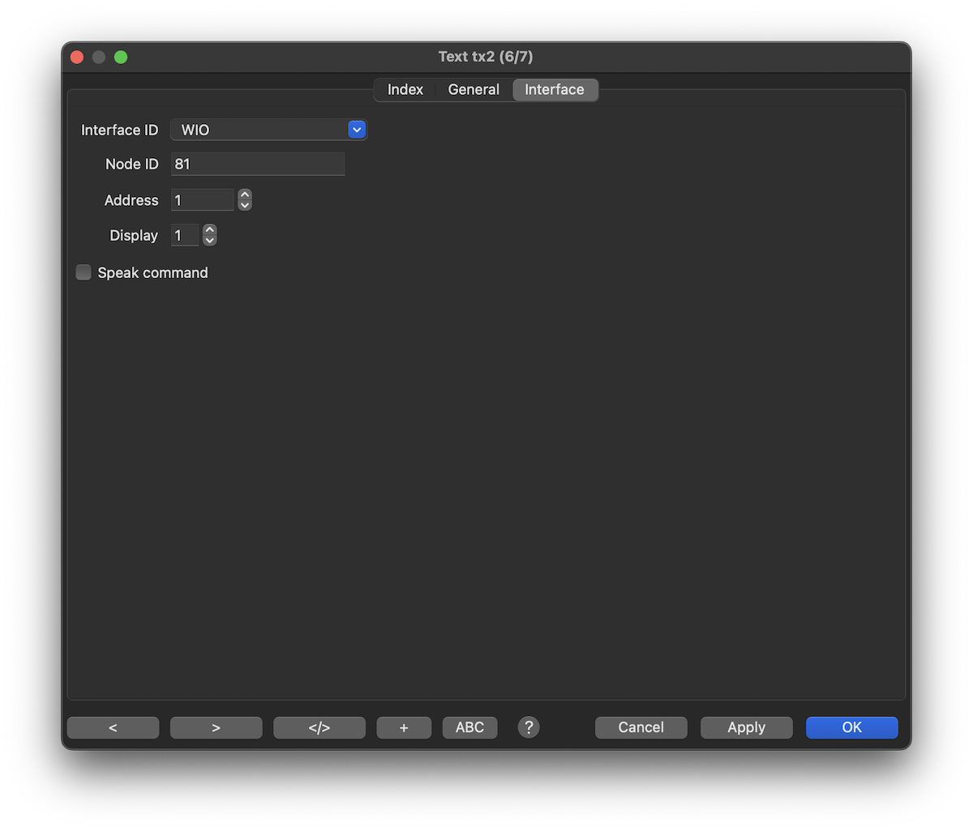Click the help question mark icon
The width and height of the screenshot is (973, 831).
(529, 727)
